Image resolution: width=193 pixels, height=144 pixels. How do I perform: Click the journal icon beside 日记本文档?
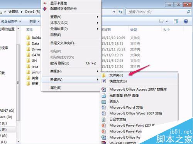[104, 119]
